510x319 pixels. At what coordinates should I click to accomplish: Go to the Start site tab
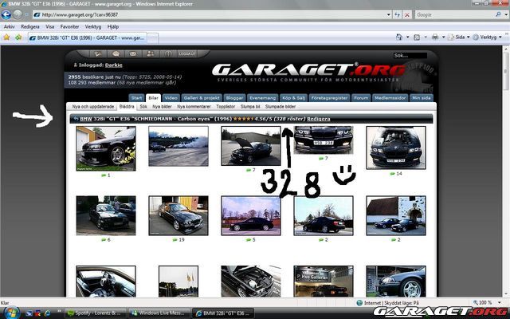pos(136,97)
